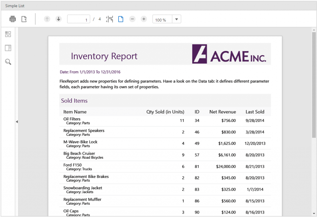Zoom out with the minus button

[132, 19]
